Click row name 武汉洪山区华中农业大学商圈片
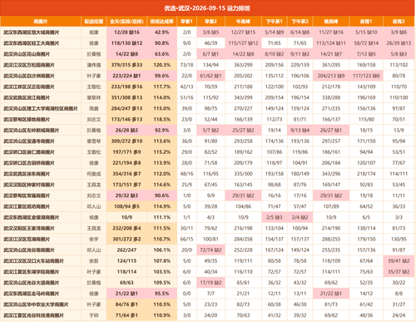This screenshot has height=322, width=416. [36, 305]
